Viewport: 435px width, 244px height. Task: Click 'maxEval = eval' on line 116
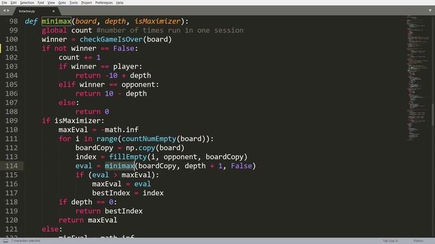point(121,184)
